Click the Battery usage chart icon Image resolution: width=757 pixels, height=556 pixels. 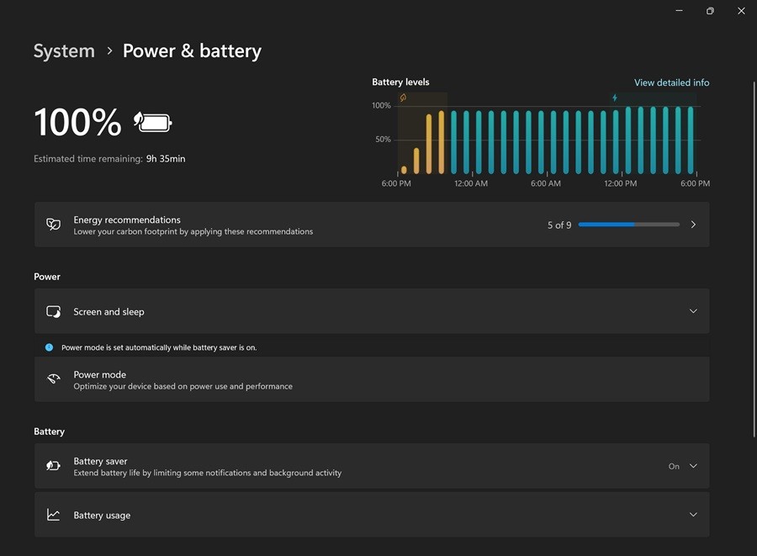coord(53,515)
